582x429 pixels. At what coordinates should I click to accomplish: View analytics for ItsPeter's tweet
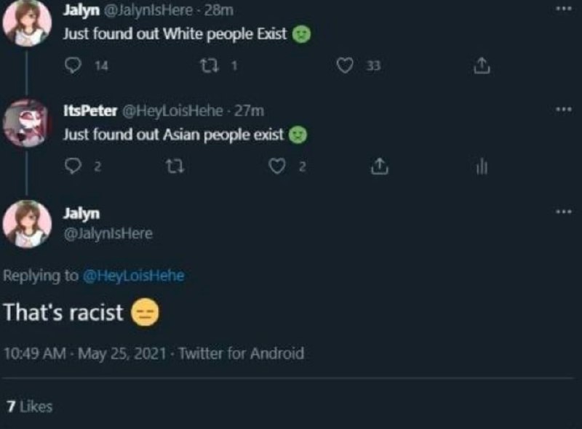482,167
